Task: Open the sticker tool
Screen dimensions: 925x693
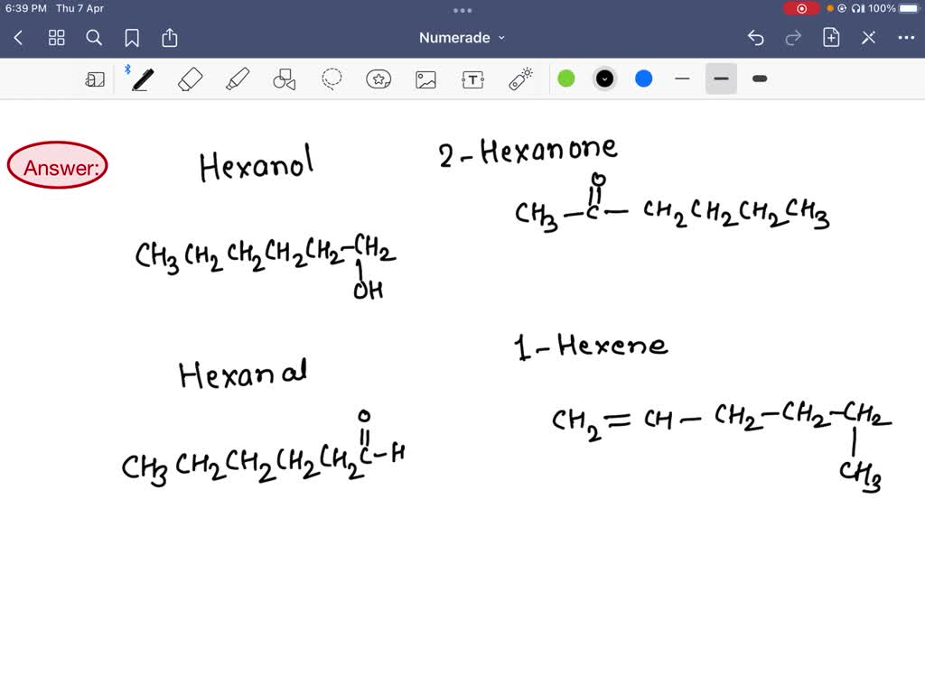Action: point(378,79)
